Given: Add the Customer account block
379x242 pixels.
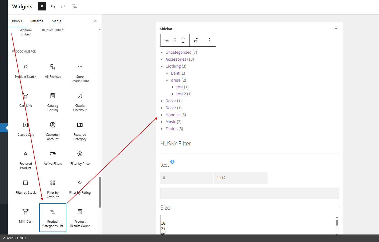Looking at the screenshot, I should 53,131.
